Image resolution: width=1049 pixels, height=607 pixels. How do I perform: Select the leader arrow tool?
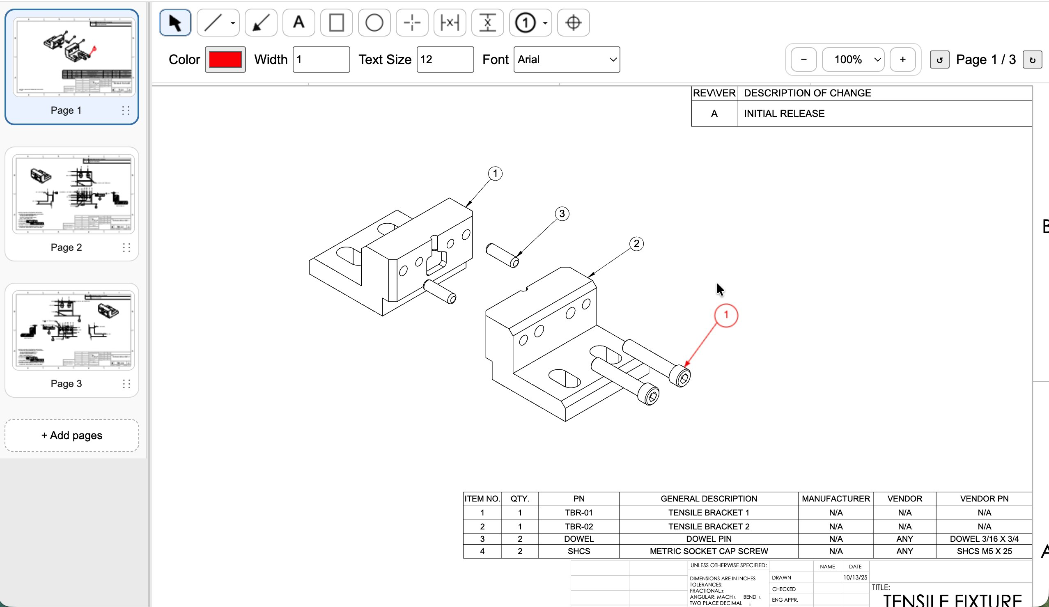point(261,23)
